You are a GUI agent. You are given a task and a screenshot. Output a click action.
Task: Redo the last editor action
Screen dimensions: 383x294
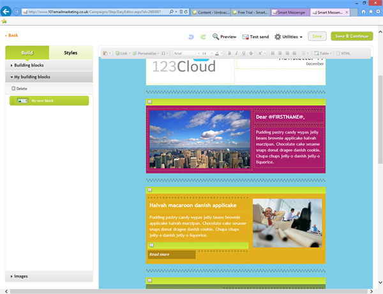[203, 37]
